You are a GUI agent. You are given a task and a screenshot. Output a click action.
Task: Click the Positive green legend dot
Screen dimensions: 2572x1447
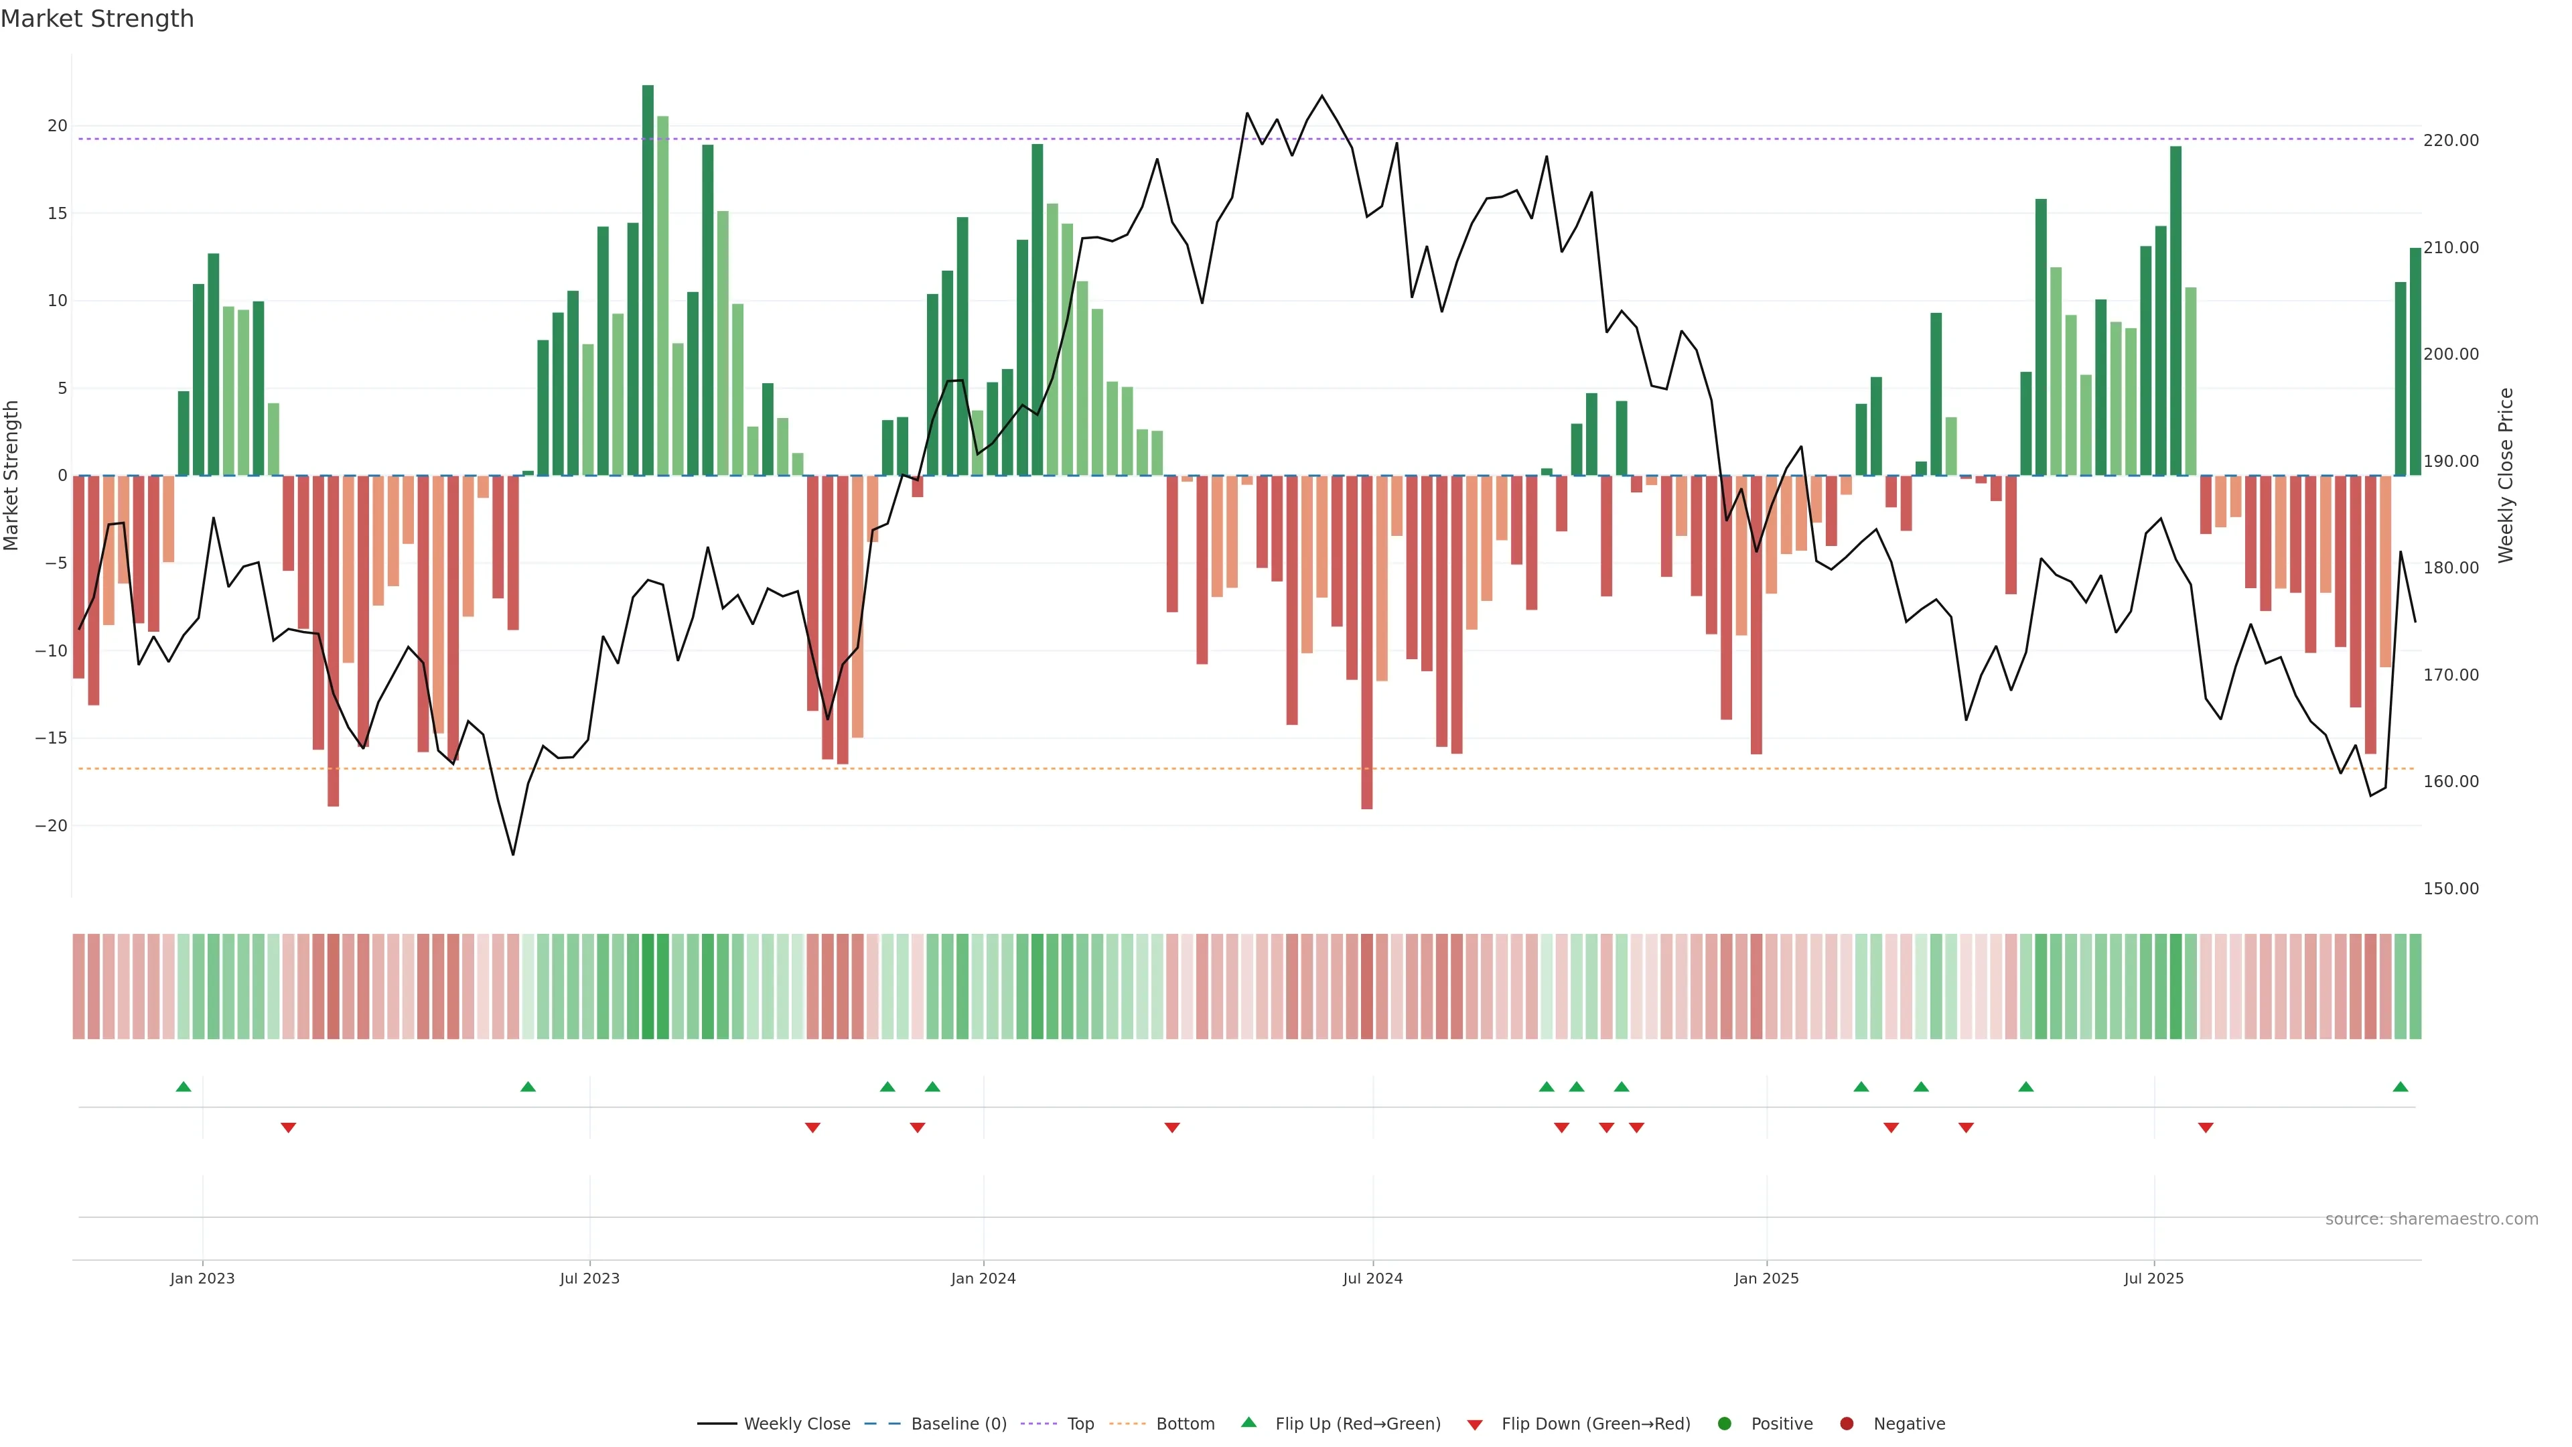[x=1724, y=1424]
